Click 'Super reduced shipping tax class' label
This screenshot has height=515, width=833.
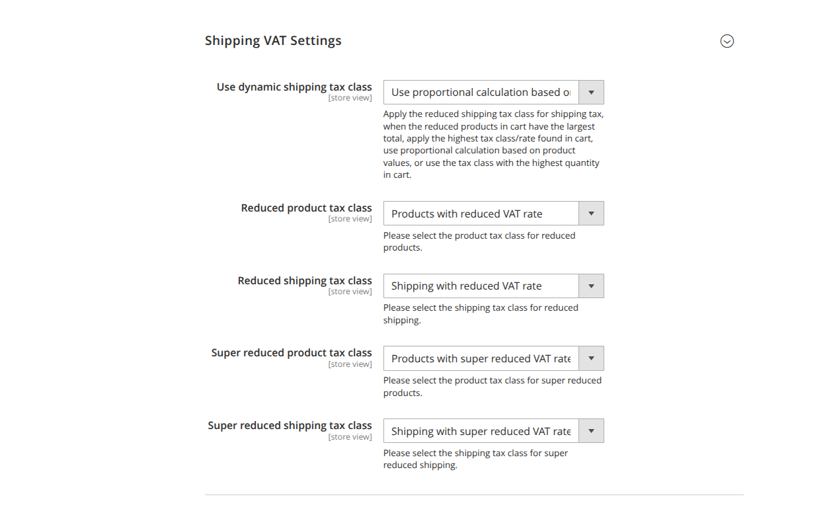coord(290,426)
